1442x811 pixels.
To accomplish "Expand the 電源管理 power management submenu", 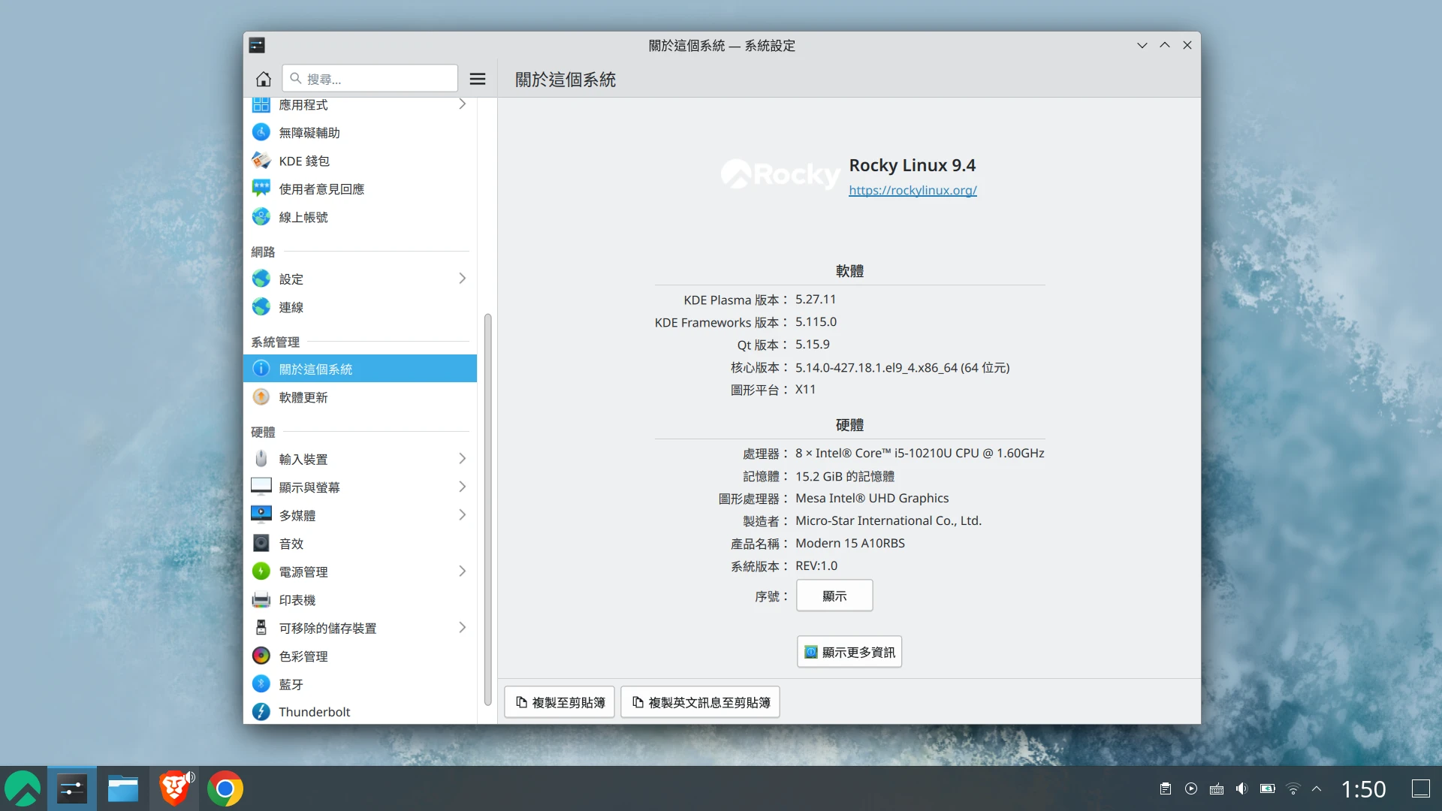I will (x=462, y=571).
